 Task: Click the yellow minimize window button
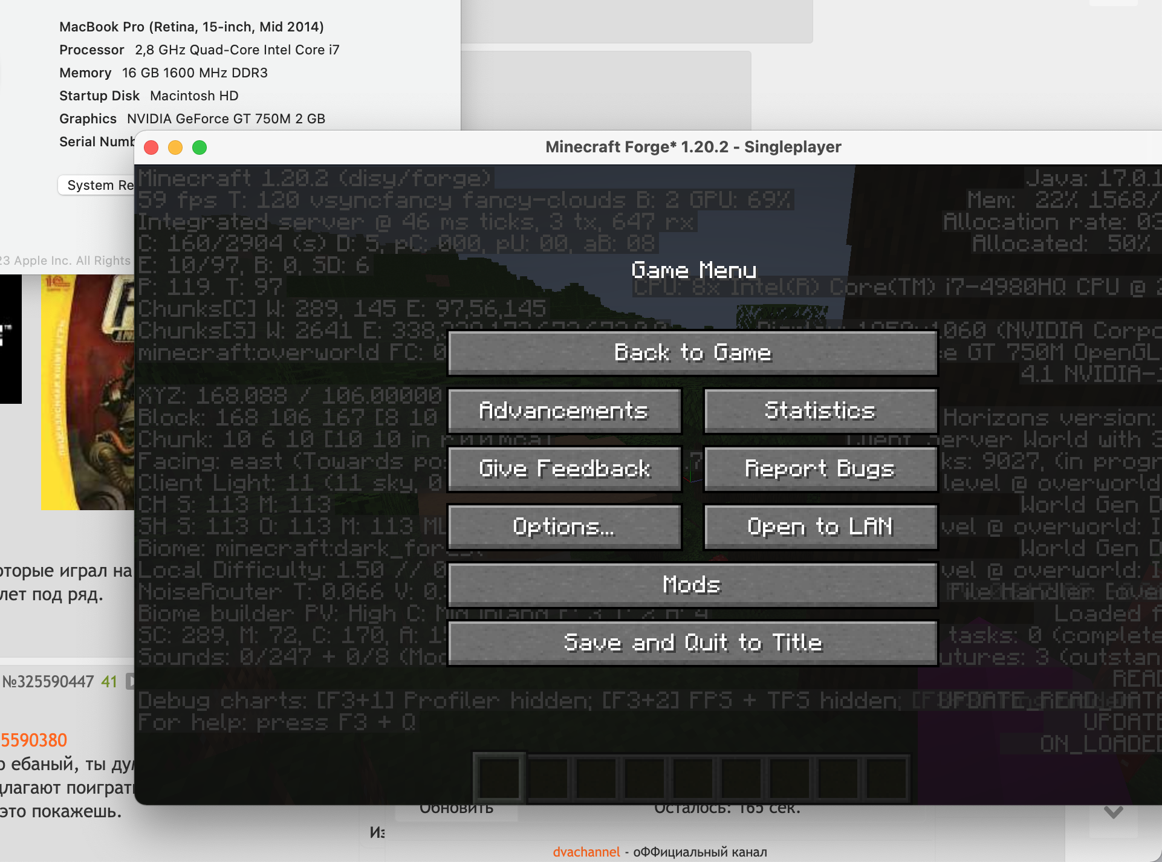pyautogui.click(x=175, y=147)
